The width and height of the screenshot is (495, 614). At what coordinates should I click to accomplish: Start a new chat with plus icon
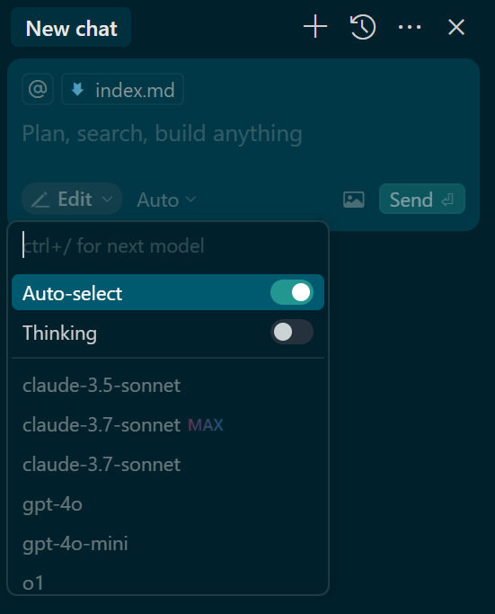[315, 27]
